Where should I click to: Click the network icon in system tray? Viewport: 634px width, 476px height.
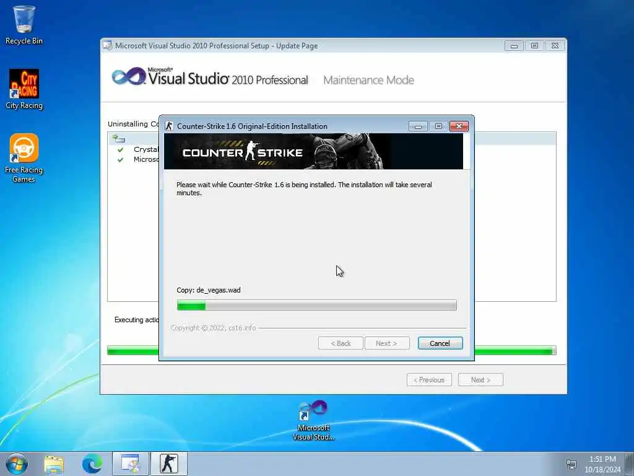[571, 464]
